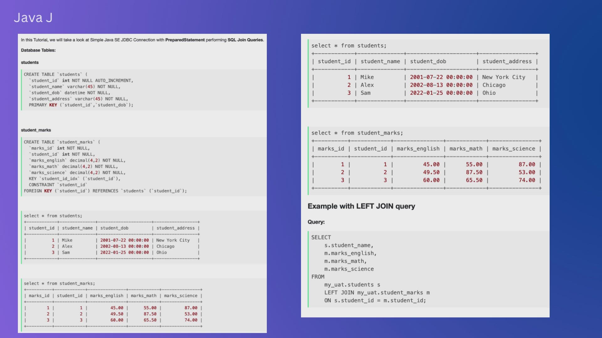
Task: Click "Chicago" in the small tutorial page students table
Action: (165, 247)
